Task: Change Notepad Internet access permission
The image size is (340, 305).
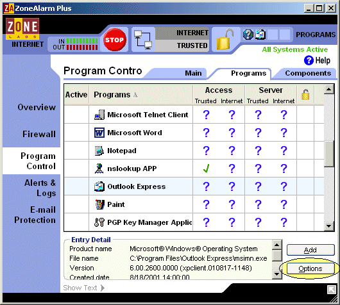Action: click(232, 151)
